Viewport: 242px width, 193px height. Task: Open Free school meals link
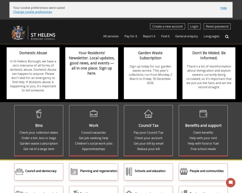point(203,149)
